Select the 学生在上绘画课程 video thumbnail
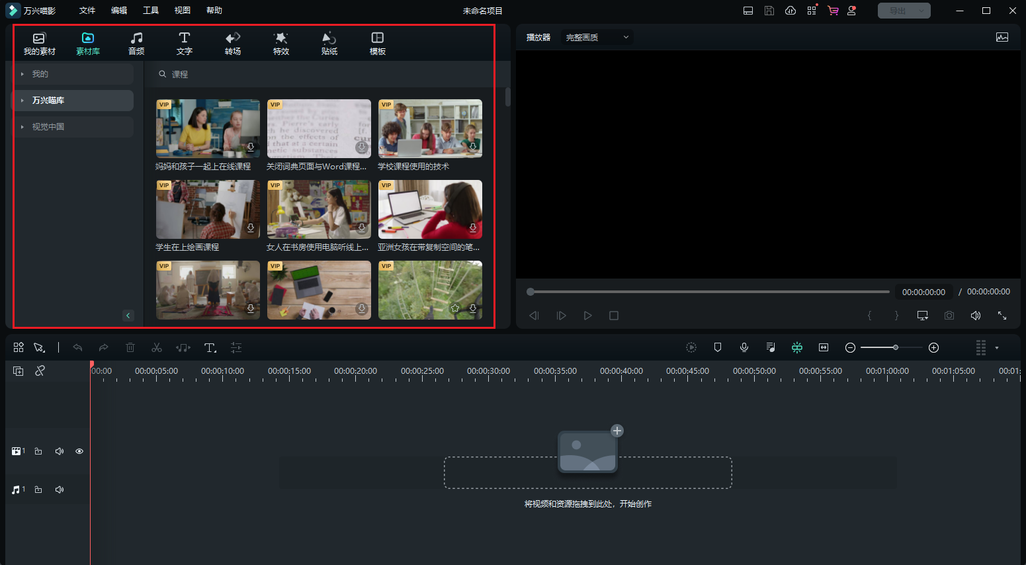Image resolution: width=1026 pixels, height=565 pixels. tap(208, 210)
